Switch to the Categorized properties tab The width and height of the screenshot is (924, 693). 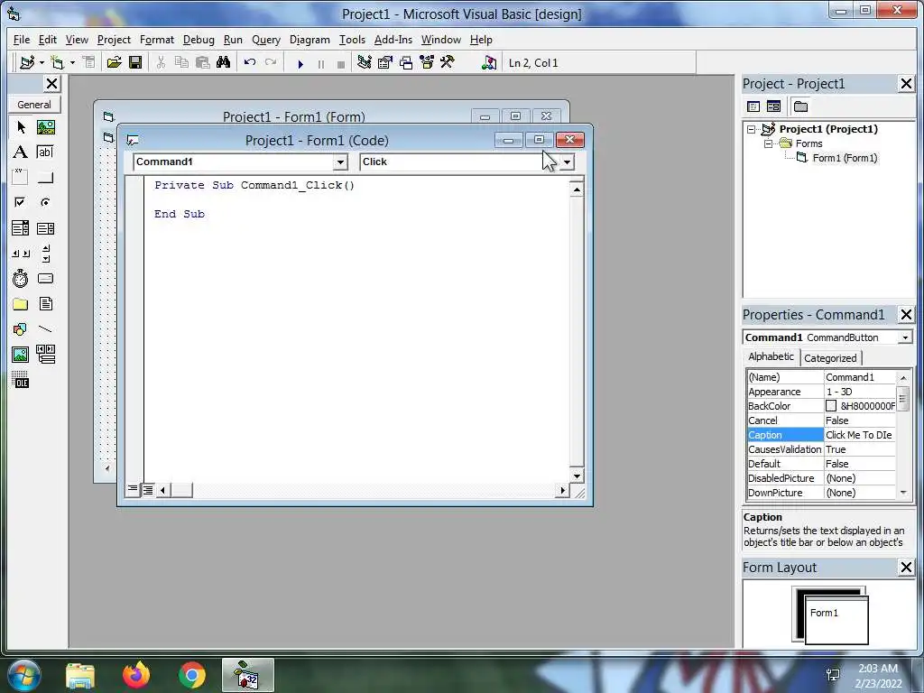point(830,357)
